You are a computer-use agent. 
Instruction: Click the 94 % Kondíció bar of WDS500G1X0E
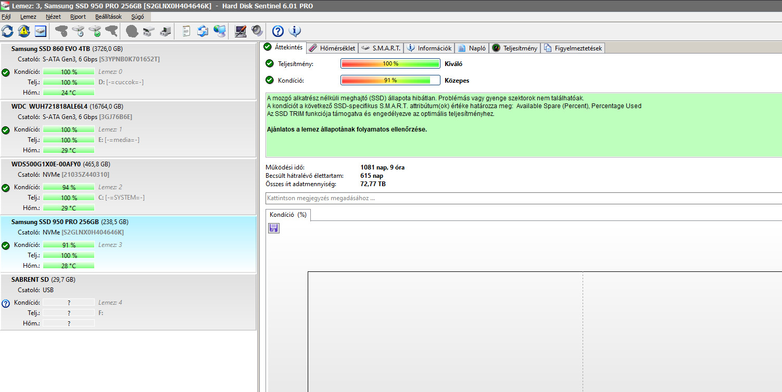pos(69,187)
